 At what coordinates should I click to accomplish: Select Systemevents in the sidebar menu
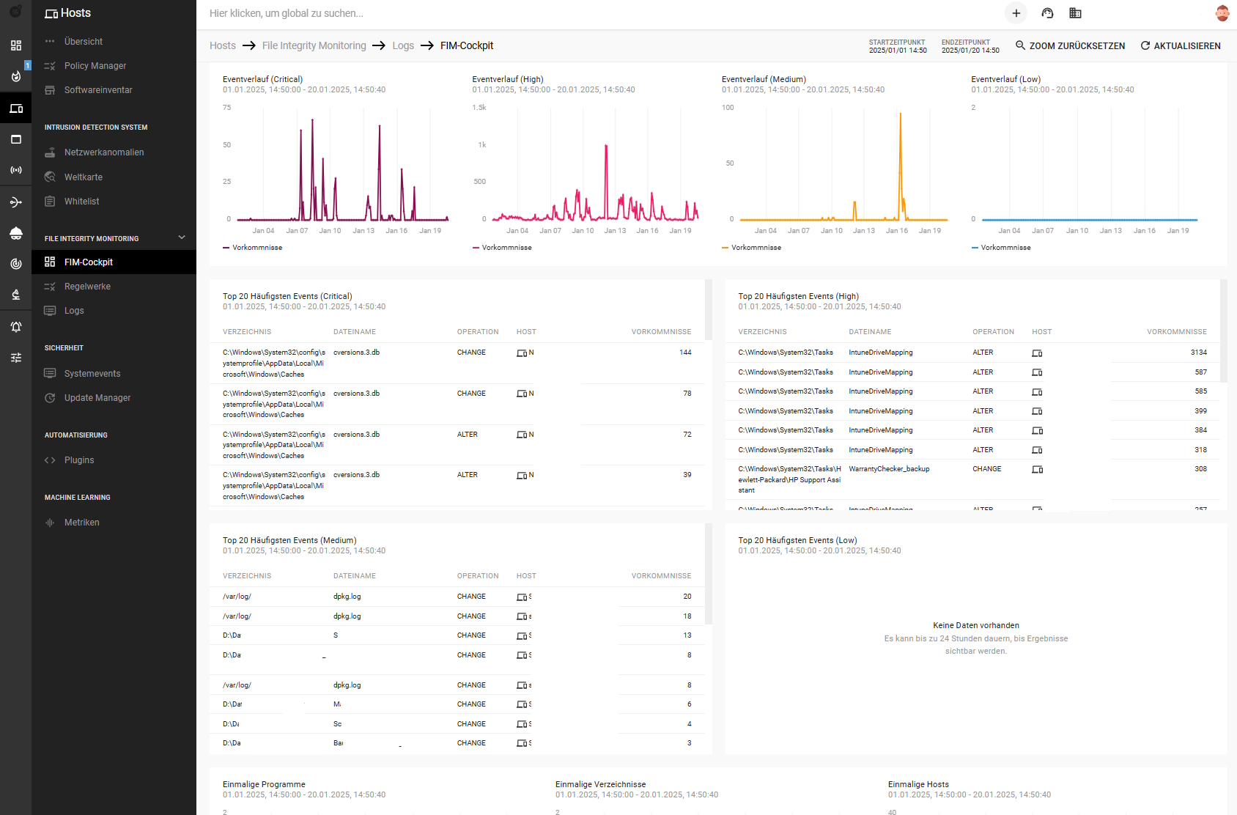pyautogui.click(x=91, y=373)
